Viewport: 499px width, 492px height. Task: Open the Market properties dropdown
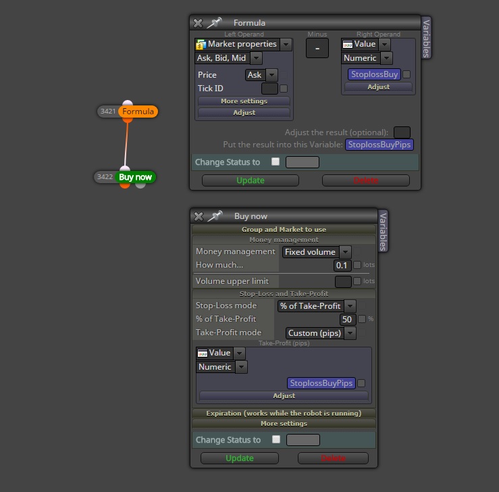[x=286, y=45]
